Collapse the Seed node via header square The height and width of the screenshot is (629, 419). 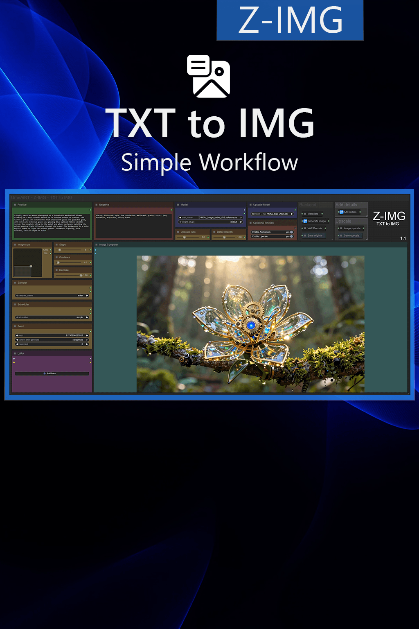(x=15, y=326)
